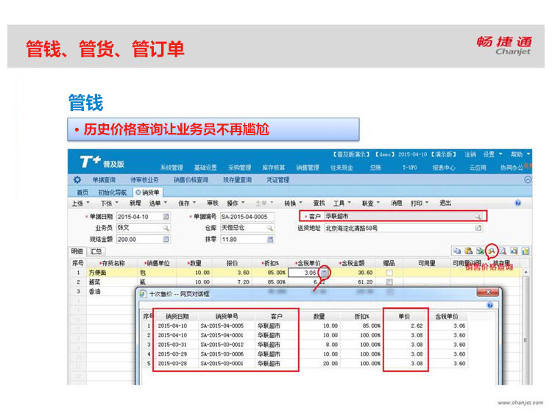Click the 注销 link in top bar
Screen dimensions: 552x413
470,154
